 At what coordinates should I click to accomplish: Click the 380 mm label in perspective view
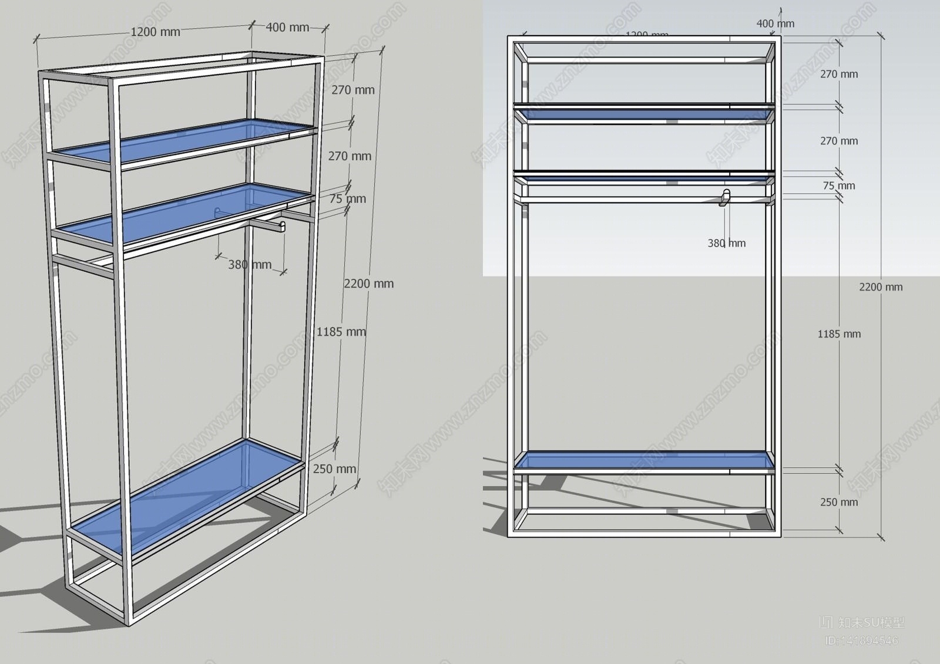click(x=250, y=265)
